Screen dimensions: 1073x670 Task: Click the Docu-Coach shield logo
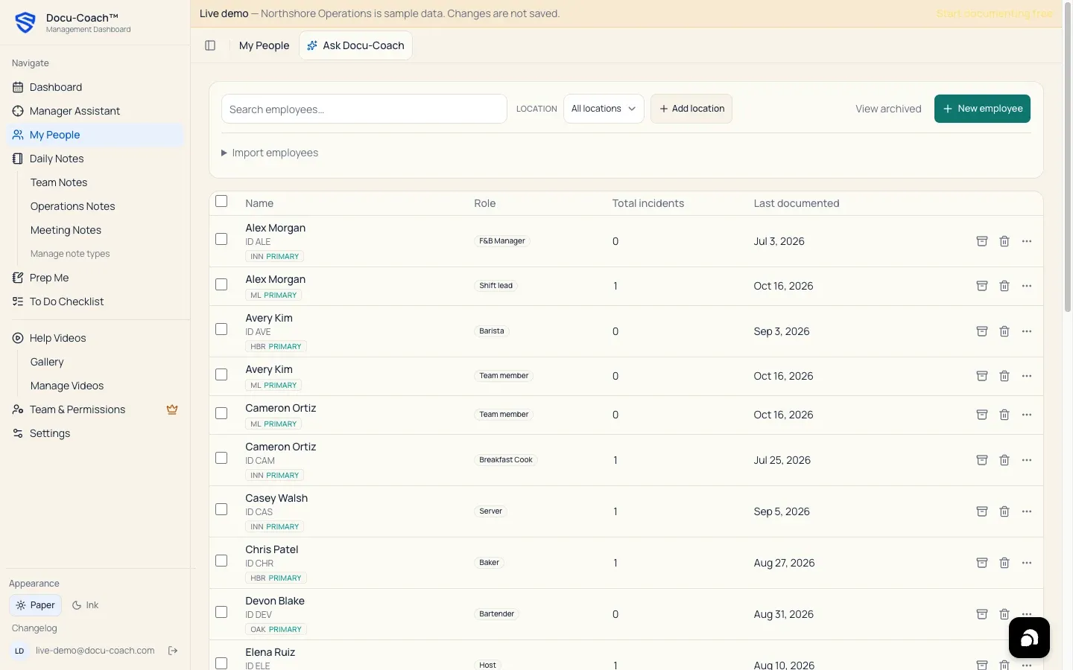click(25, 22)
